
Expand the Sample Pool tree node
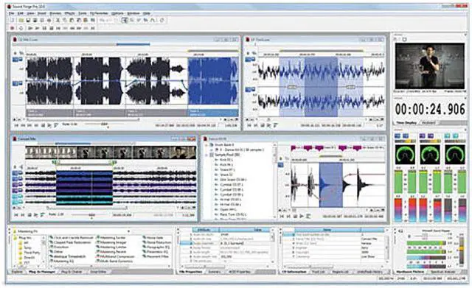click(206, 155)
